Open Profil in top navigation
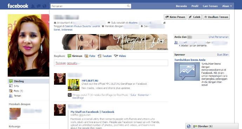This screenshot has width=242, height=129. point(195,6)
